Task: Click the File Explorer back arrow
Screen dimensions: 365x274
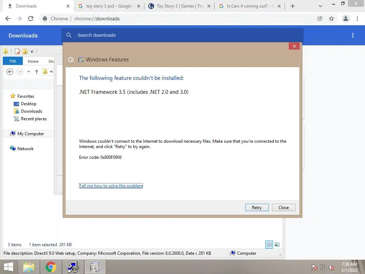Action: (x=10, y=72)
